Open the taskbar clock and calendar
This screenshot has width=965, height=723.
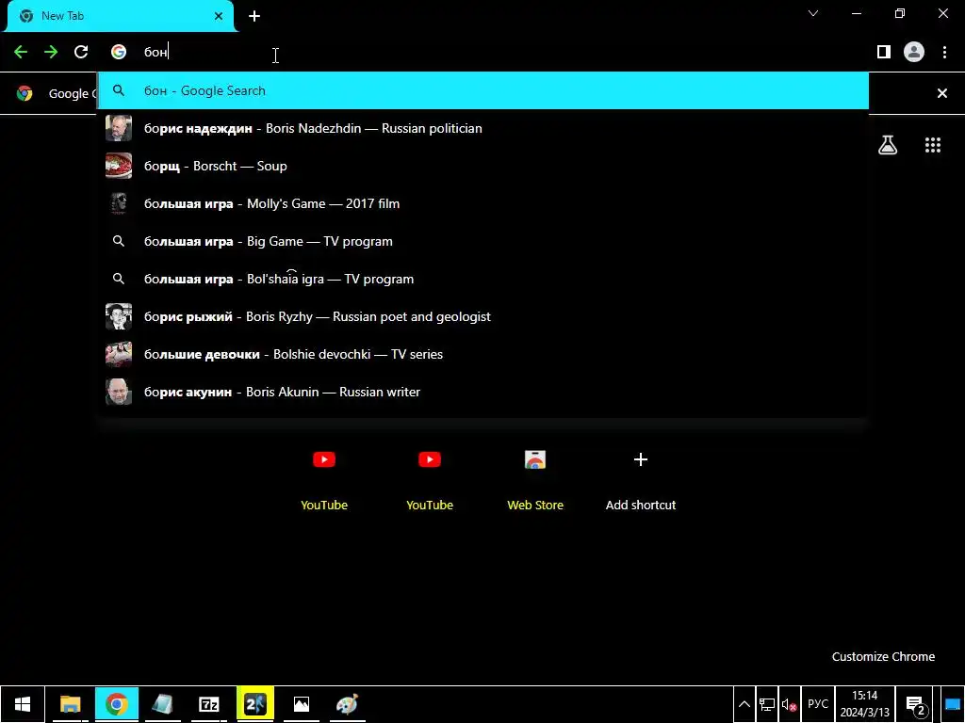[865, 704]
